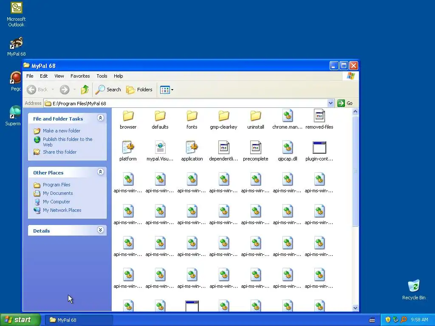The width and height of the screenshot is (435, 326).
Task: Select Microsoft Outlook desktop icon
Action: point(16,14)
